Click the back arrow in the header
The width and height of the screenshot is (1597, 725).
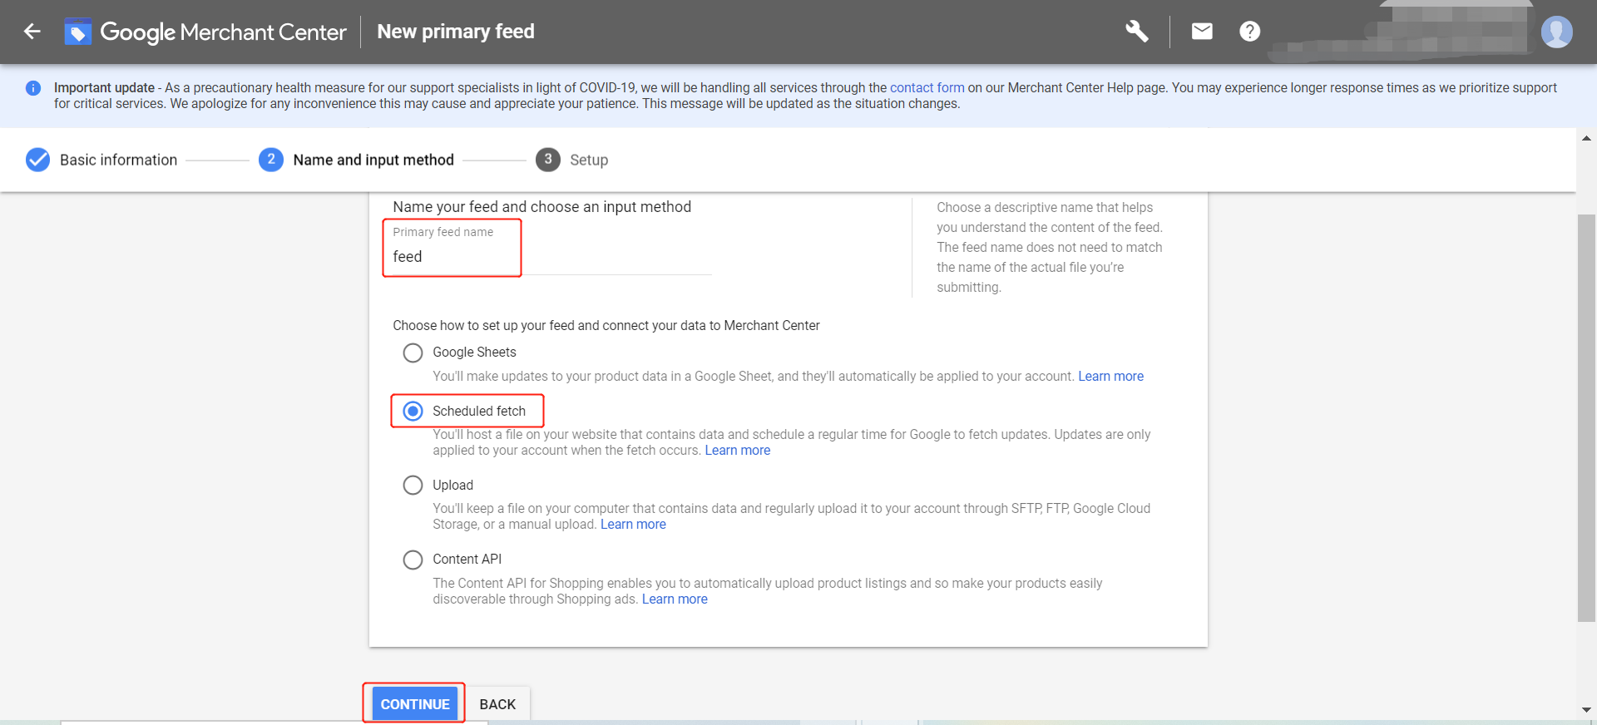click(32, 32)
